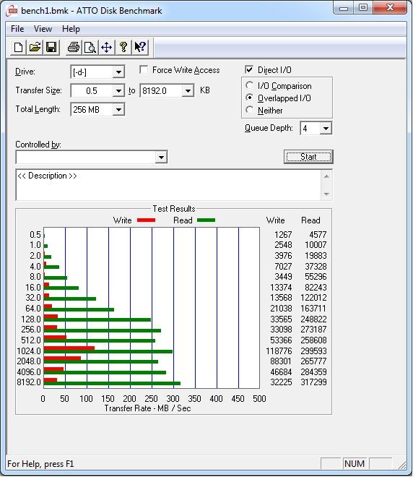Click the green Read legend swatch
This screenshot has width=413, height=477.
click(x=206, y=220)
